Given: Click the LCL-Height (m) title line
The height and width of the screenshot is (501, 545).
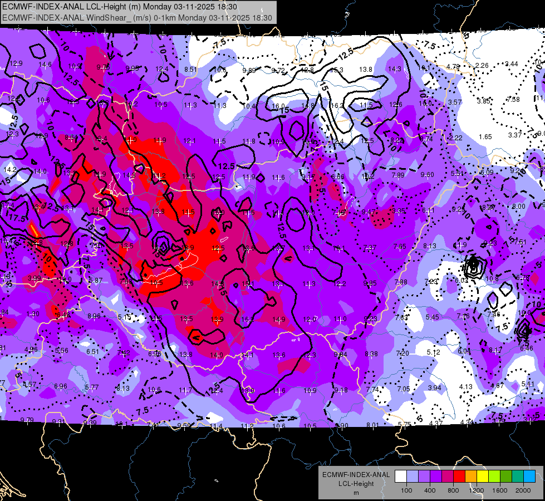Looking at the screenshot, I should click(120, 7).
